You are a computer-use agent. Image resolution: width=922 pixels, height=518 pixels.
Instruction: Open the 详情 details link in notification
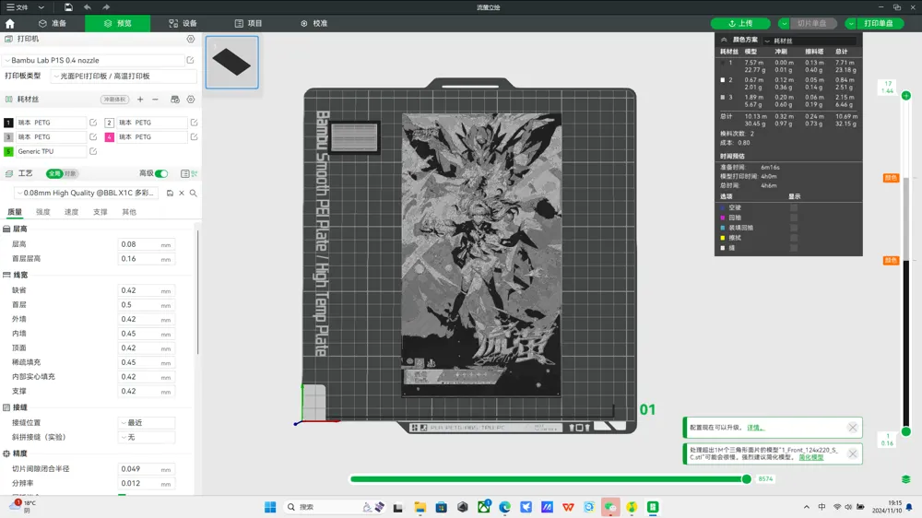point(754,428)
